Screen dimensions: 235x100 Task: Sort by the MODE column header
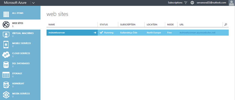click(x=170, y=25)
